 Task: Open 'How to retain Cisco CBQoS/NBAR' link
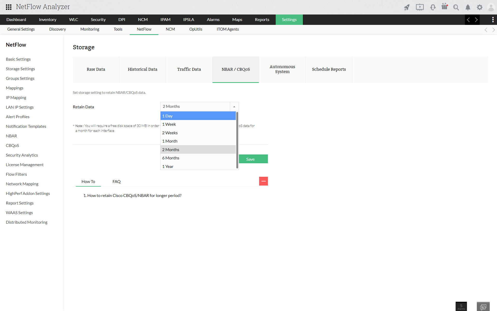(134, 195)
